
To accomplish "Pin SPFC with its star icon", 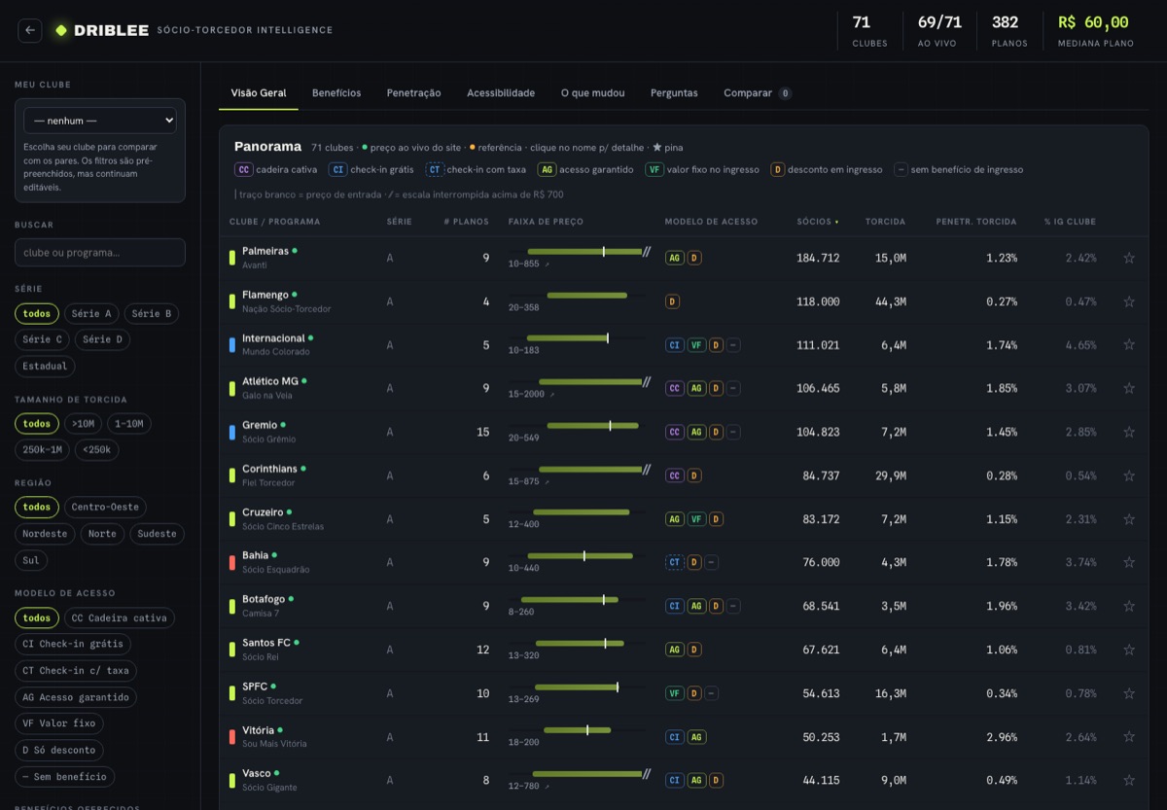I will 1129,693.
